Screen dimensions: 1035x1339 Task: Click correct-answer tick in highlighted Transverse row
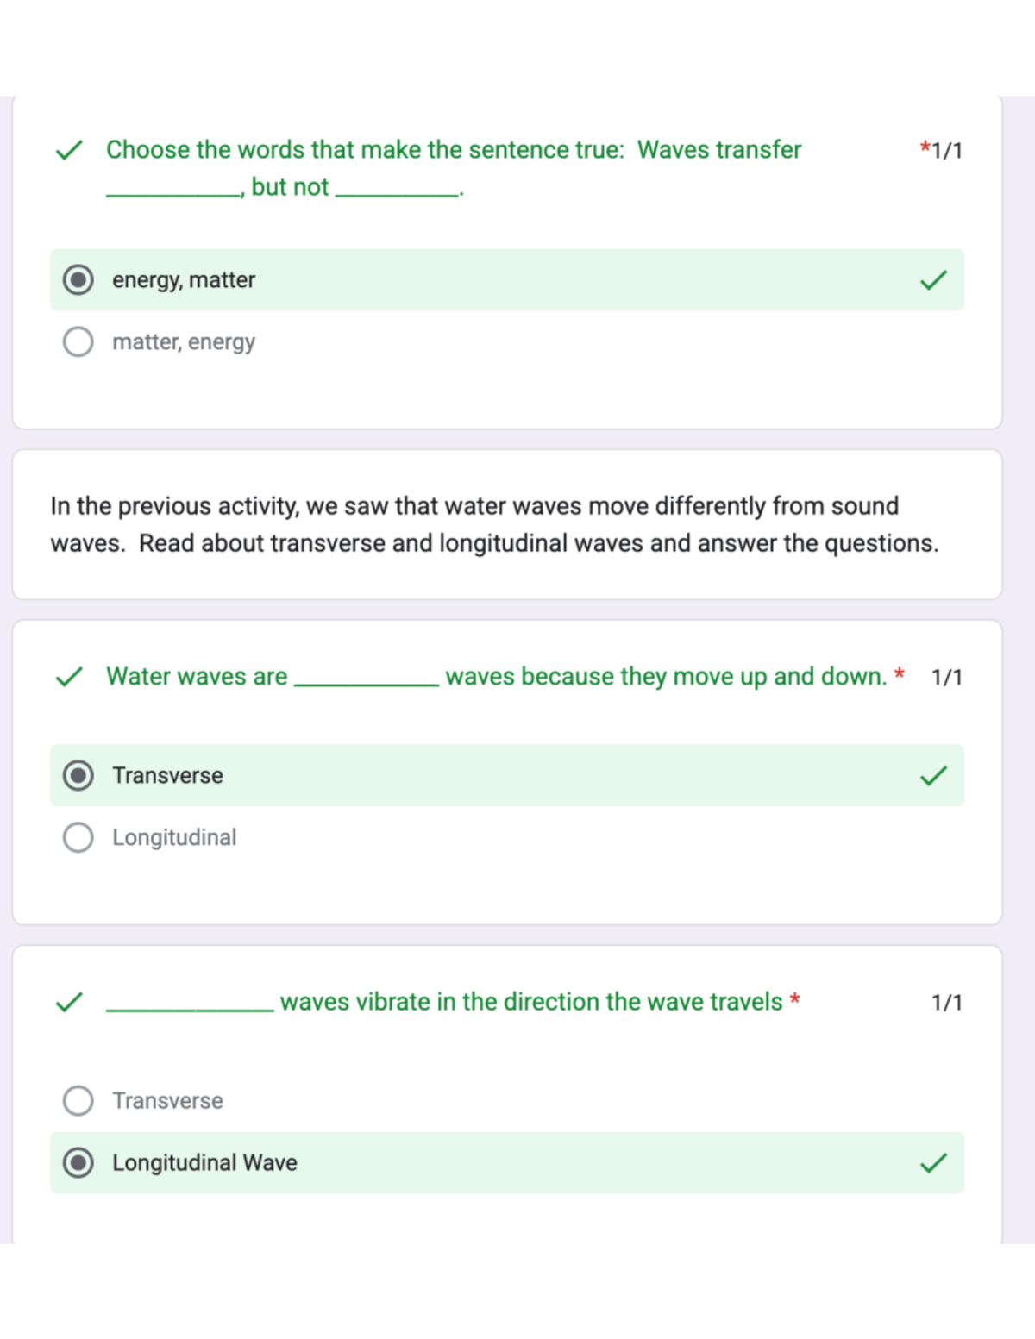pos(933,776)
